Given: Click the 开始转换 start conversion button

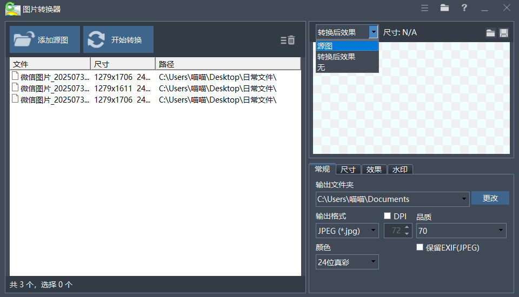Looking at the screenshot, I should [118, 40].
